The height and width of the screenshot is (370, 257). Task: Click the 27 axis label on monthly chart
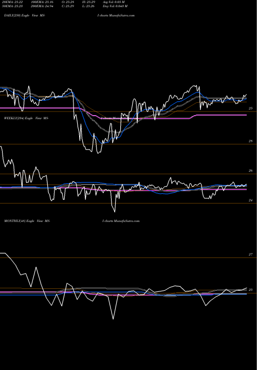point(251,254)
